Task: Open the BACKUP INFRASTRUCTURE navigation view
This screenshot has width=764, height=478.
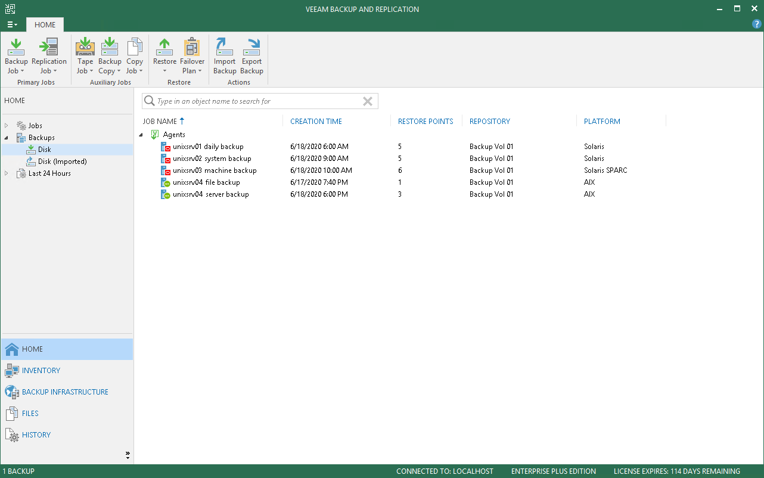Action: [x=67, y=392]
